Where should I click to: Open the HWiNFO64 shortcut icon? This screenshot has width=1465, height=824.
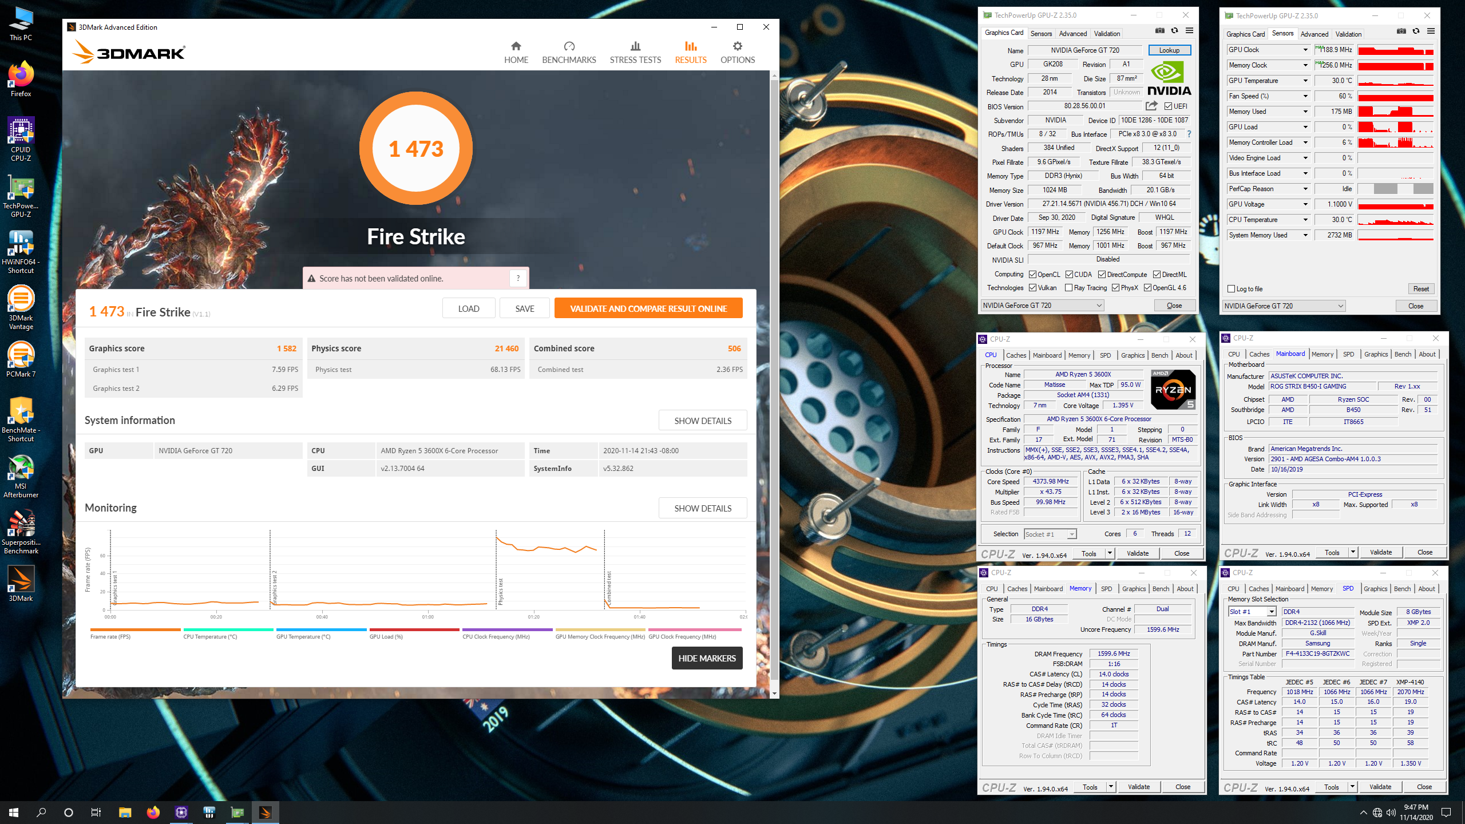tap(21, 252)
